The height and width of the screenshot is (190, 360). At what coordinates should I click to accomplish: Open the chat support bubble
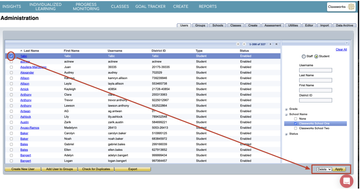[x=347, y=181]
